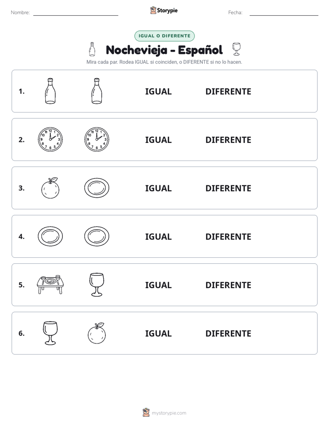Image resolution: width=329 pixels, height=426 pixels.
Task: Click the first bottle in row 1
Action: pyautogui.click(x=50, y=91)
